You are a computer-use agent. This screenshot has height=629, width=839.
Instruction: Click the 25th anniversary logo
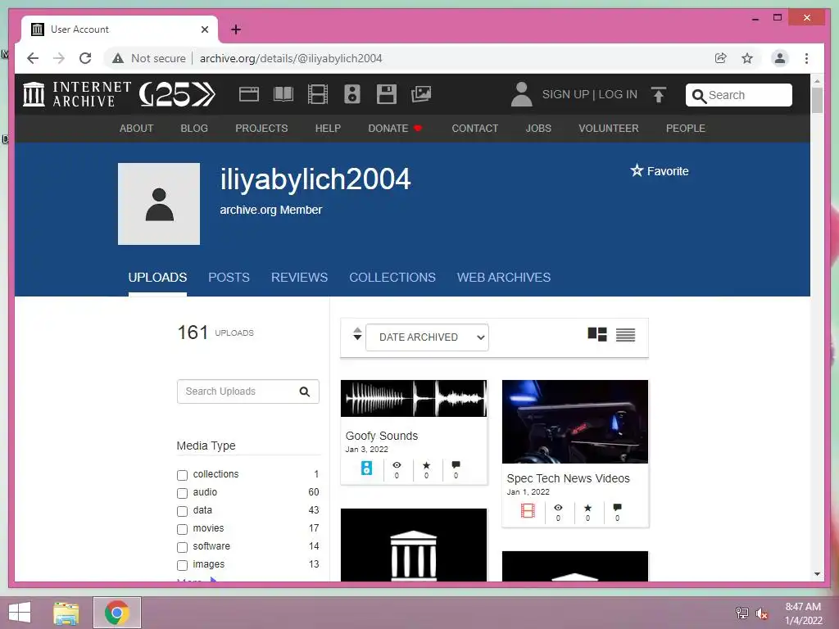tap(177, 95)
